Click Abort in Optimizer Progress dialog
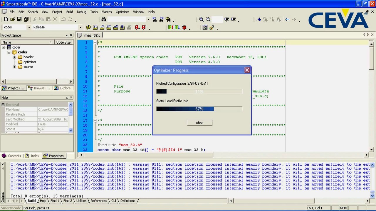The height and width of the screenshot is (211, 376). (x=199, y=123)
